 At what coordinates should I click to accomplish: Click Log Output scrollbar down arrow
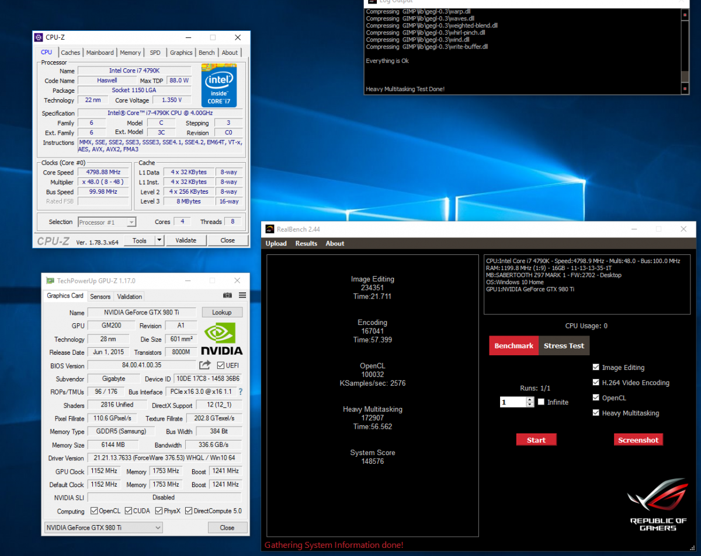pos(685,89)
